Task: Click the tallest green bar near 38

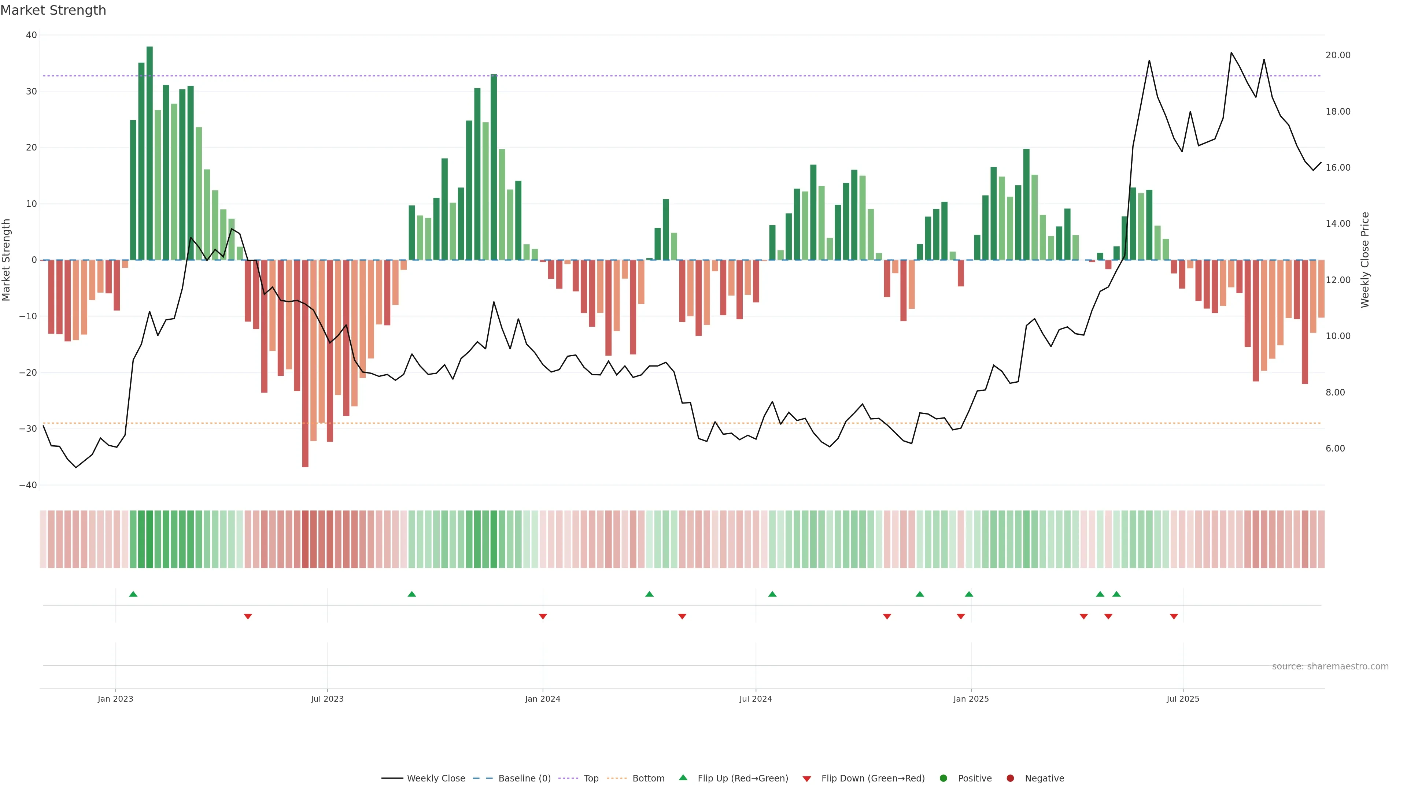Action: pos(149,153)
